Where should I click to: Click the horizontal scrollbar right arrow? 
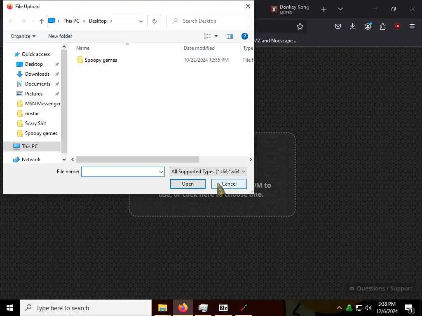pyautogui.click(x=251, y=160)
